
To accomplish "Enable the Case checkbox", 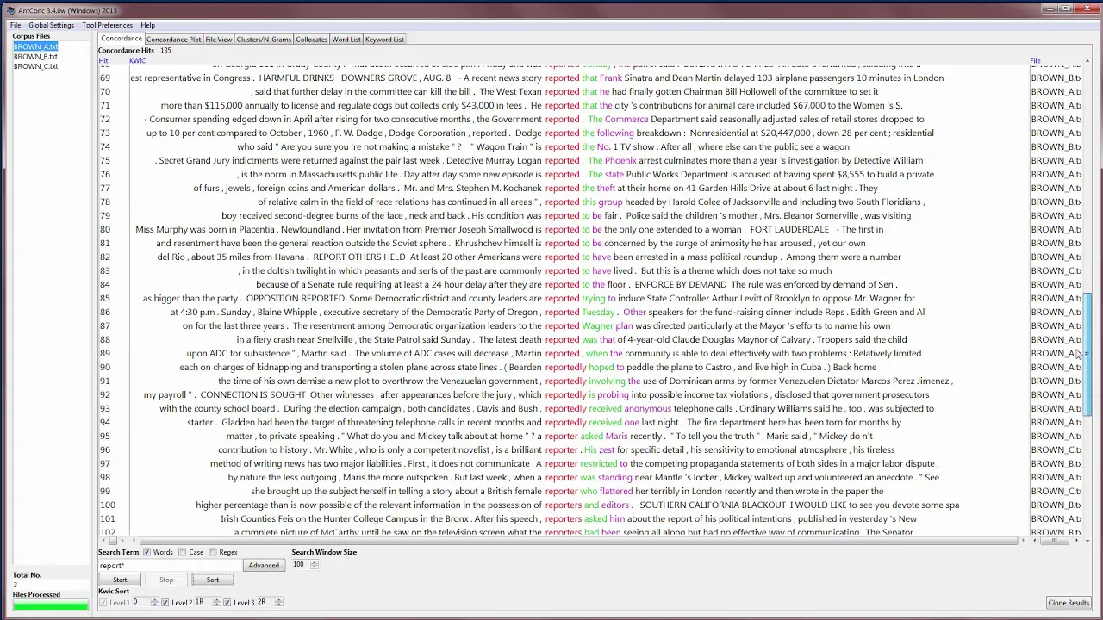I will pyautogui.click(x=182, y=553).
